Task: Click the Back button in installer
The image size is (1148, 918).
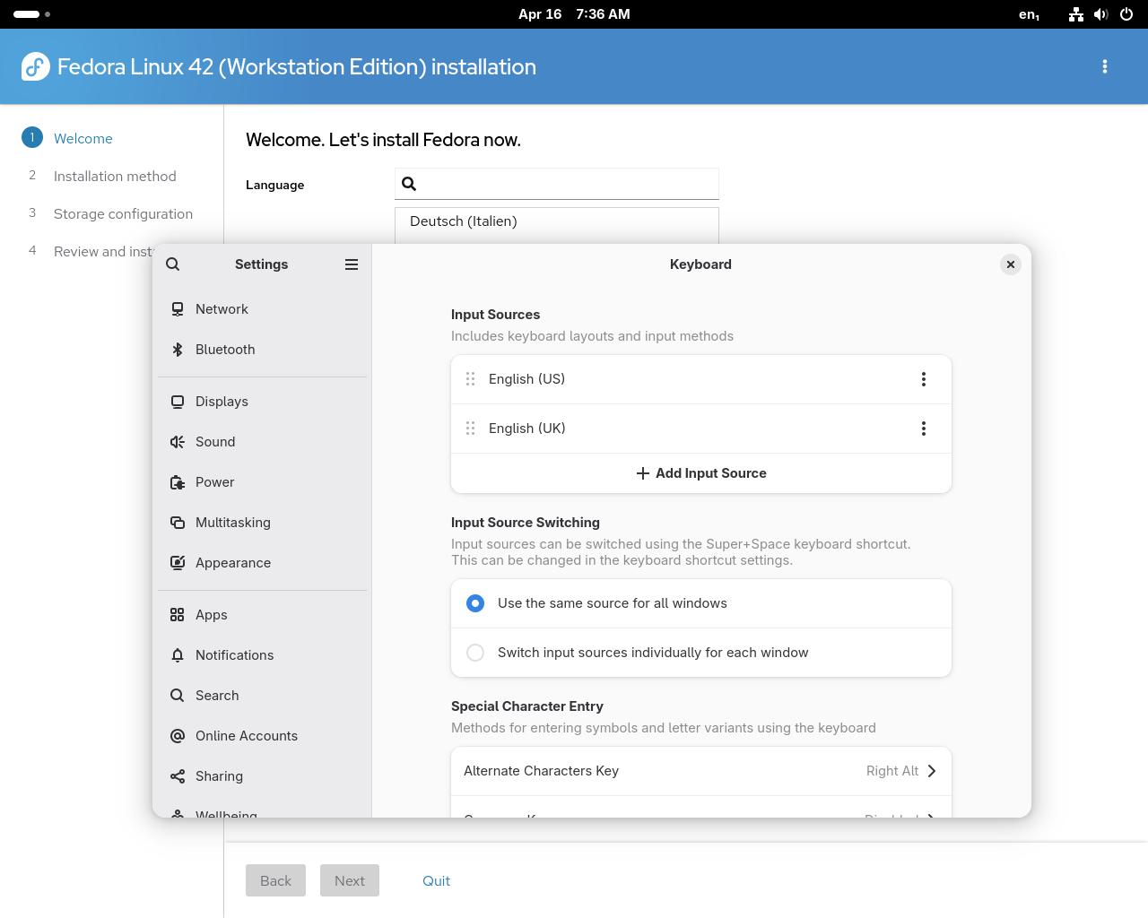Action: 275,880
